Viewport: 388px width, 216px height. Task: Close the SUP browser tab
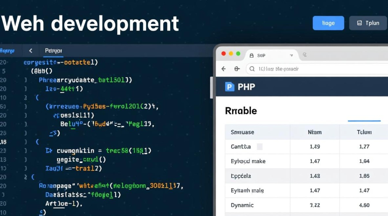tap(291, 55)
